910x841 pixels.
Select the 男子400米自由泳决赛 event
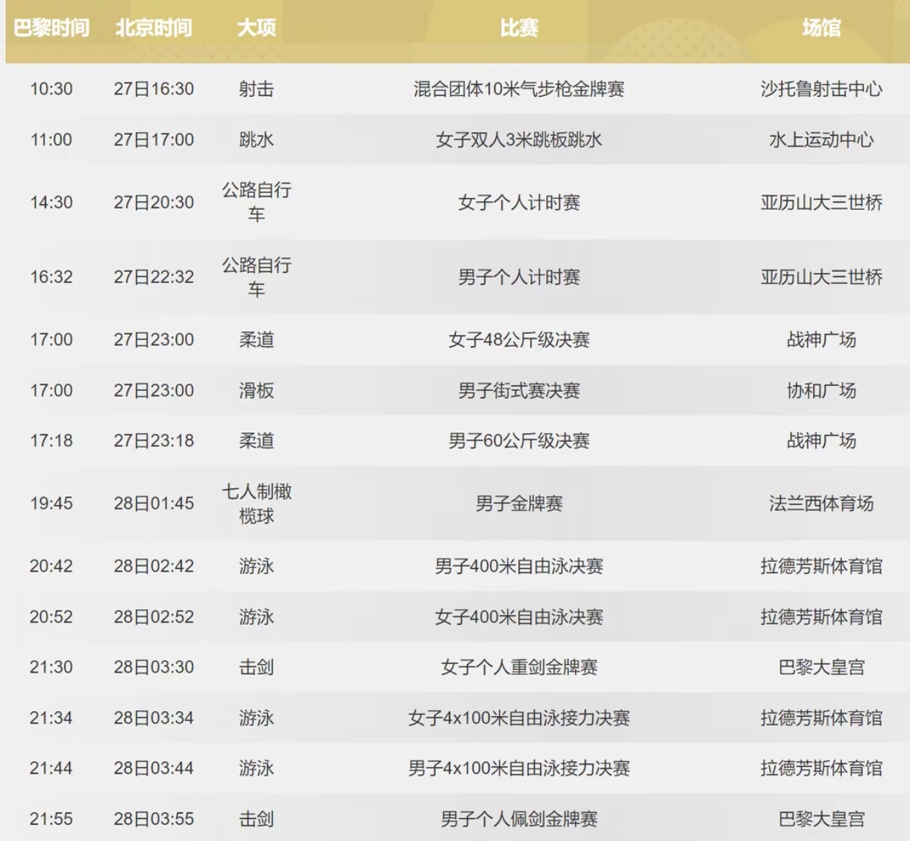pos(519,567)
